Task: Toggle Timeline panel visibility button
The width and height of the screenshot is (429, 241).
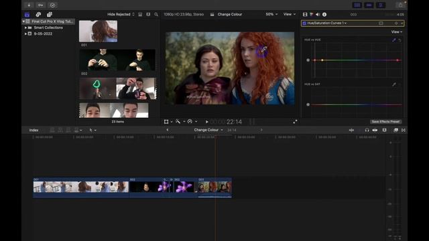Action: coord(369,5)
